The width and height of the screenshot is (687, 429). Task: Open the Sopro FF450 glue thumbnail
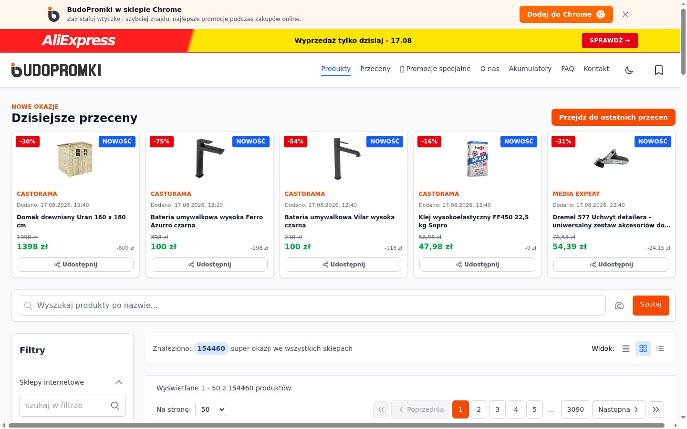click(x=477, y=159)
